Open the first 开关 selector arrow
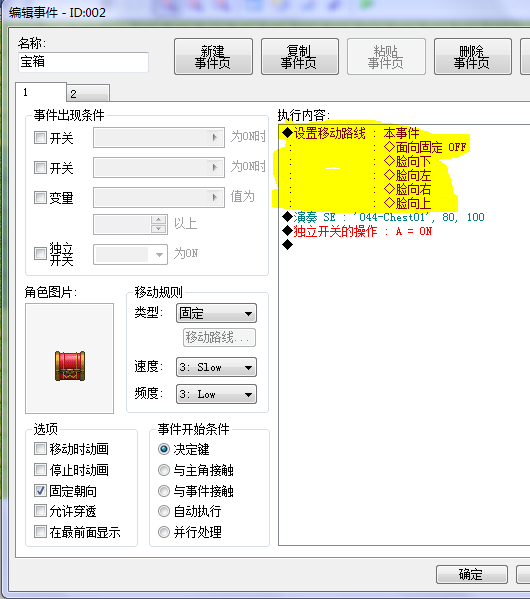 coord(214,137)
